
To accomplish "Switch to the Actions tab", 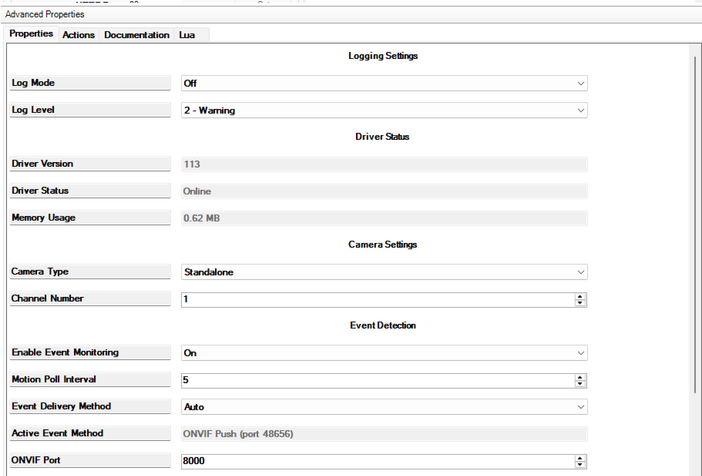I will click(79, 35).
